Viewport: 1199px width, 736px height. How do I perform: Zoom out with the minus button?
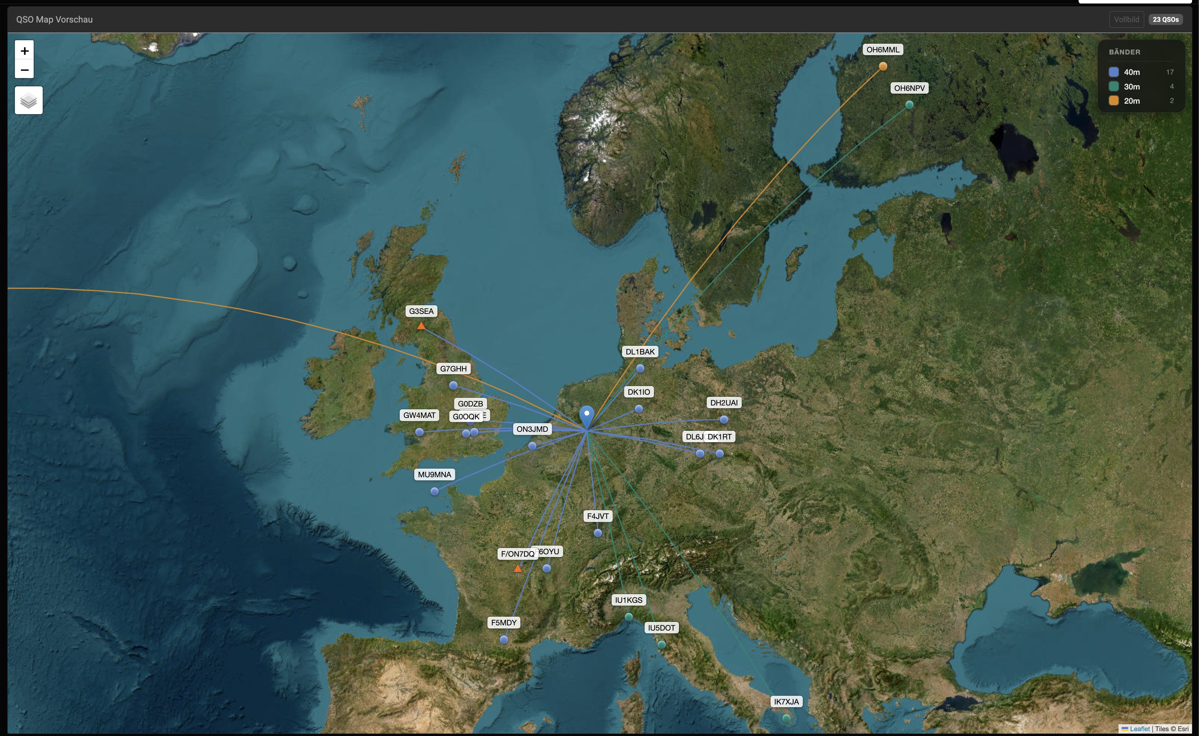(x=24, y=70)
